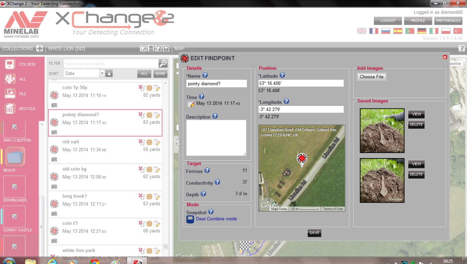Click the add findpoint target icon in toolbar

coord(158,48)
